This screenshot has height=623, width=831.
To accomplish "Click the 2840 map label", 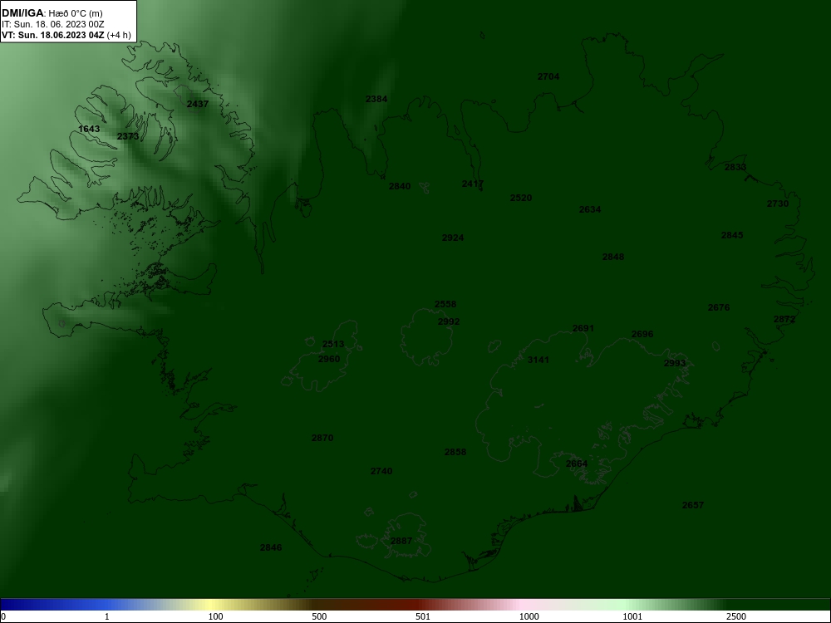I will point(400,186).
